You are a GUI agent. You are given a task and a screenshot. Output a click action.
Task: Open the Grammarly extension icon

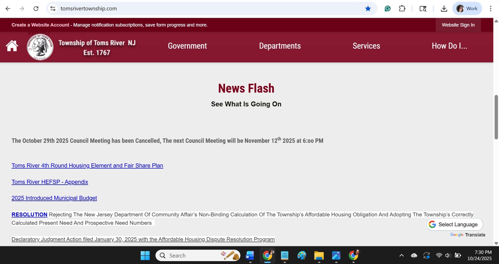388,9
